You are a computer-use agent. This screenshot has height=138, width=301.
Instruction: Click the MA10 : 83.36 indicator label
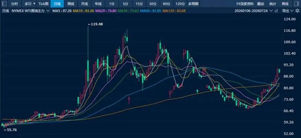click(84, 11)
